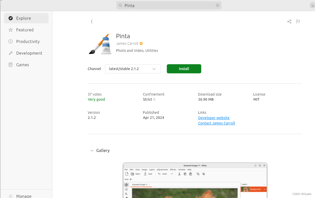Click the search magnifier icon
This screenshot has height=198, width=315.
(x=120, y=6)
